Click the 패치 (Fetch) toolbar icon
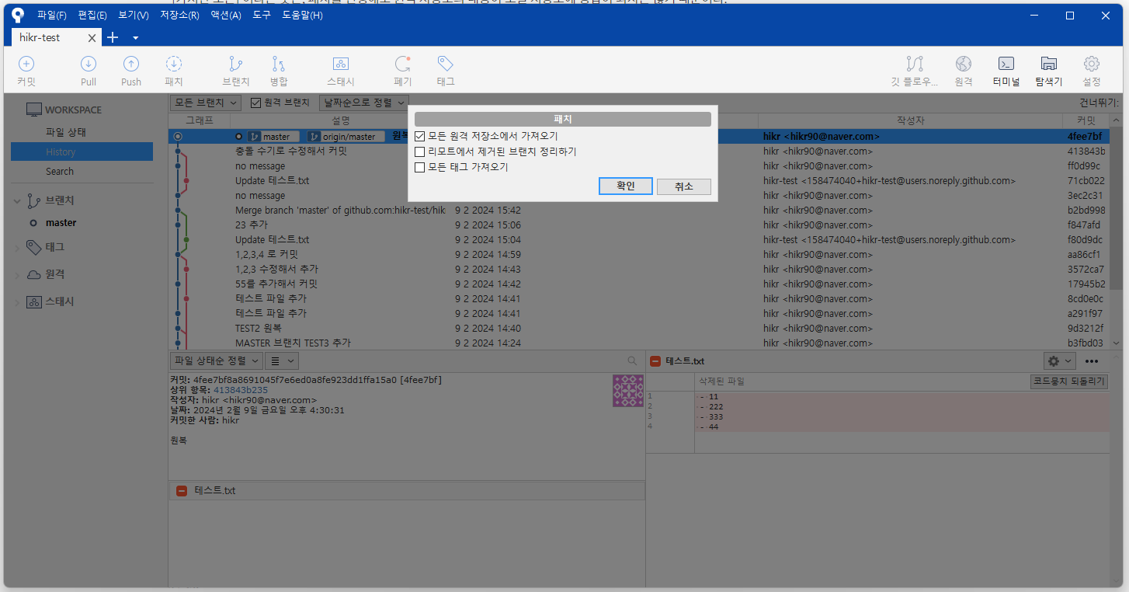 (x=174, y=71)
